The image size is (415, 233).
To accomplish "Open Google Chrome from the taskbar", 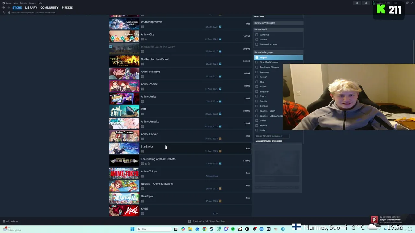I will [204, 229].
